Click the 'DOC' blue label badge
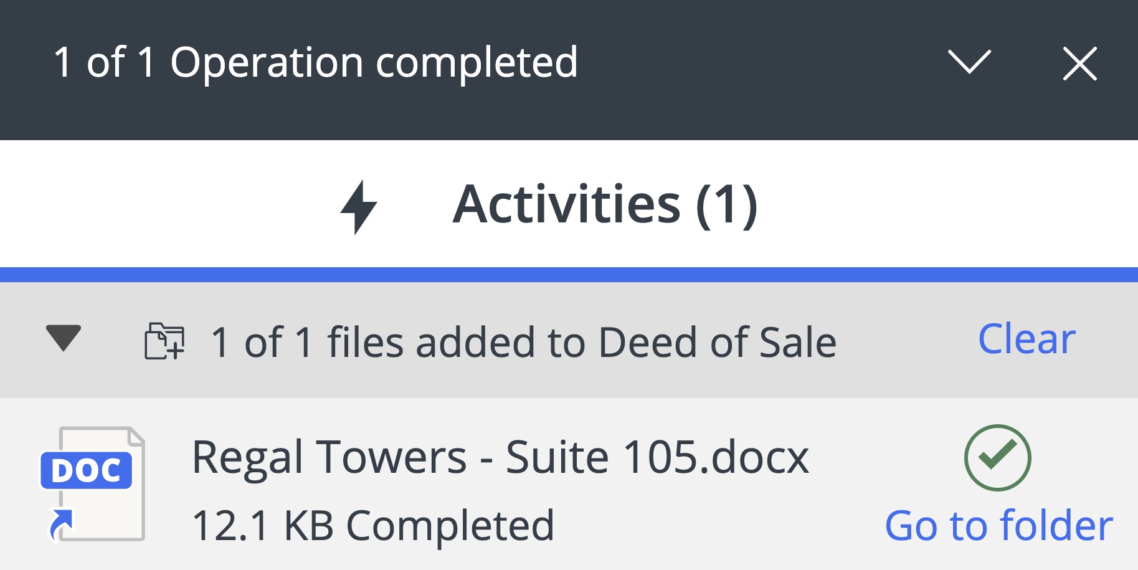This screenshot has height=570, width=1138. 86,470
